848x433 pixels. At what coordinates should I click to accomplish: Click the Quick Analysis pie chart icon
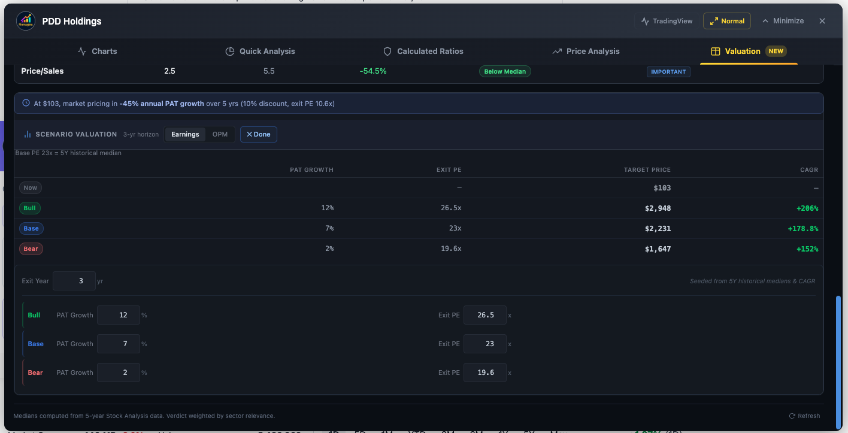(x=231, y=51)
